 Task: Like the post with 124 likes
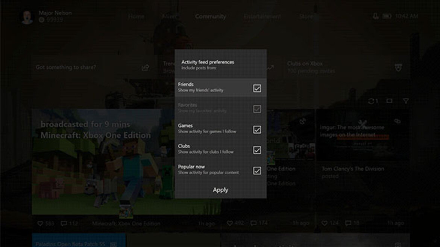click(x=325, y=223)
